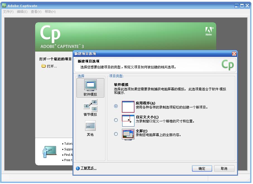Click the 全屏(F) option label
This screenshot has width=253, height=184.
(x=141, y=131)
